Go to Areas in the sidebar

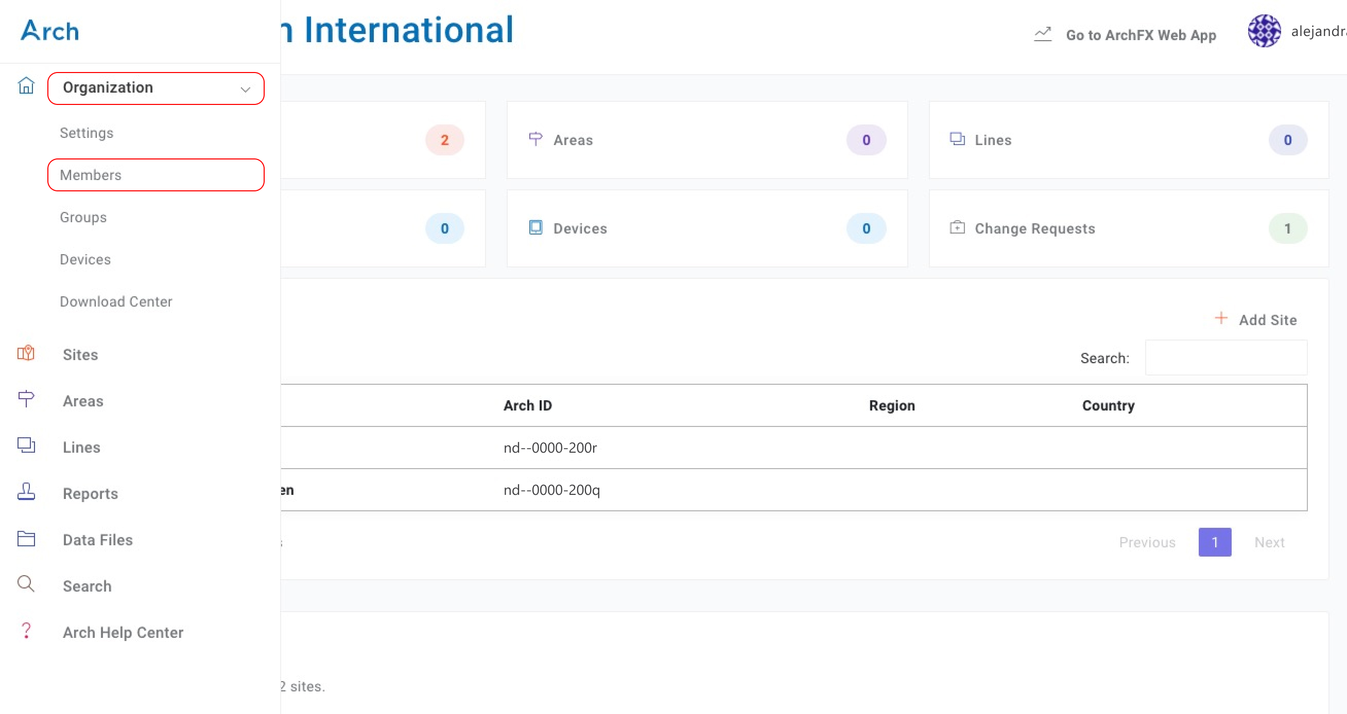(83, 401)
